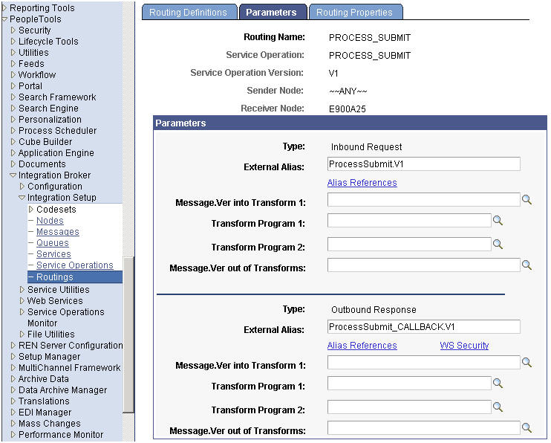This screenshot has width=551, height=443.
Task: Expand the Web Services folder
Action: (x=22, y=301)
